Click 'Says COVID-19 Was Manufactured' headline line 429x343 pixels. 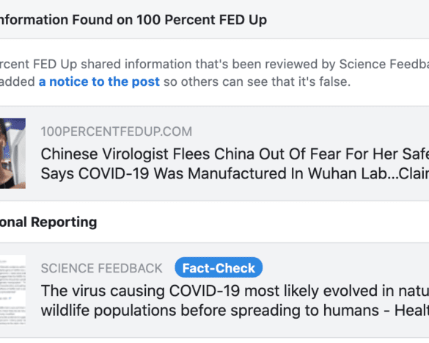click(x=235, y=173)
